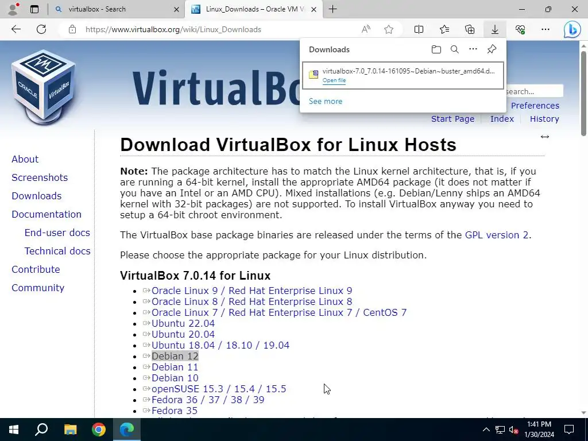The height and width of the screenshot is (441, 588).
Task: Click the browser back arrow
Action: tap(16, 29)
